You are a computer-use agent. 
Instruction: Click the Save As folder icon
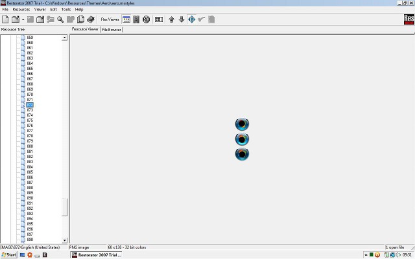pos(40,19)
